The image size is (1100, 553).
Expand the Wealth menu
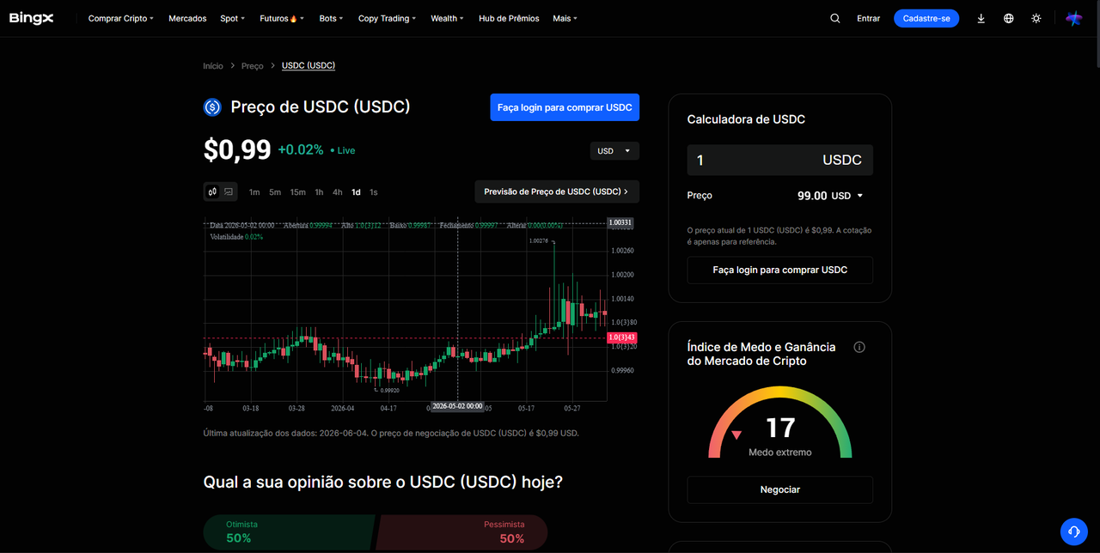447,18
